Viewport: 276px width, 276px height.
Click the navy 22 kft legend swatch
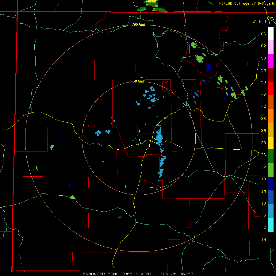[x=271, y=184]
